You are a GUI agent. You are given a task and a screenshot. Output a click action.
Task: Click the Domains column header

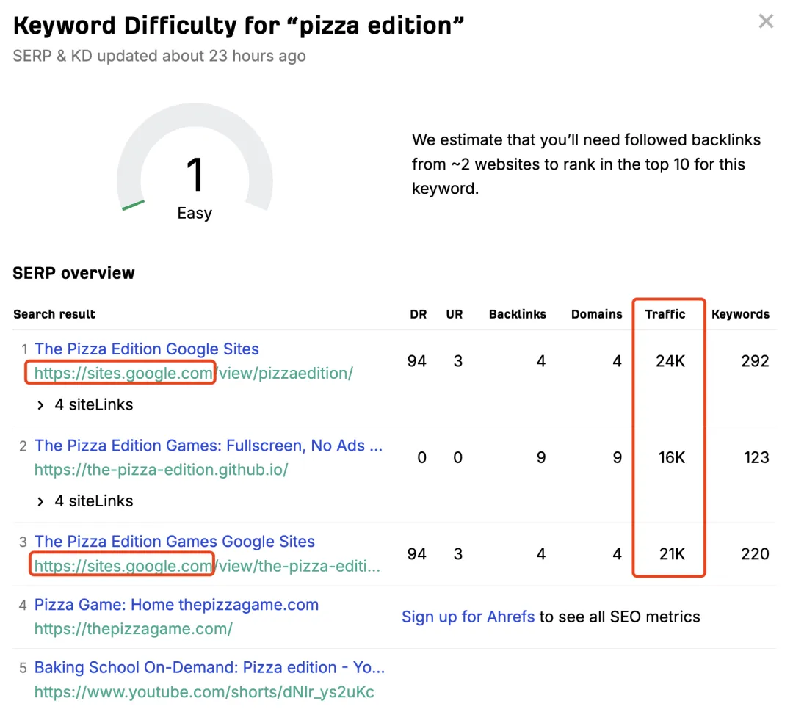pos(596,314)
